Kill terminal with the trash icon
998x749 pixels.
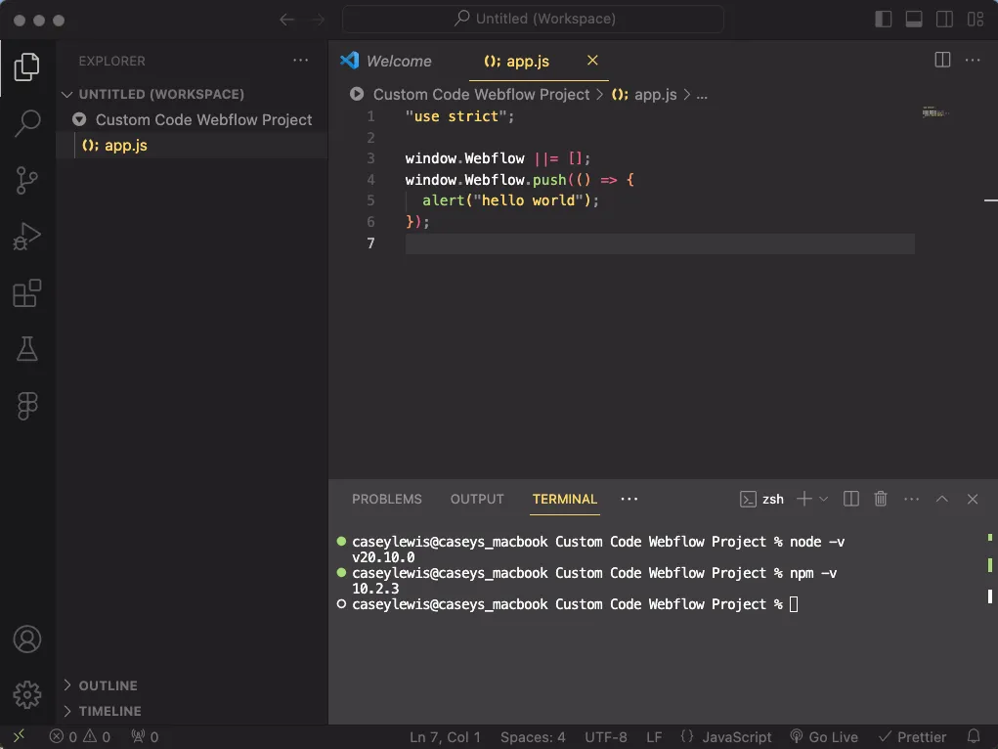tap(880, 499)
